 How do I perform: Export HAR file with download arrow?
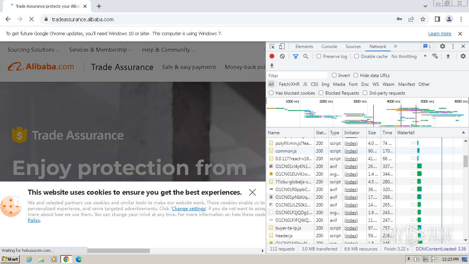point(272,66)
